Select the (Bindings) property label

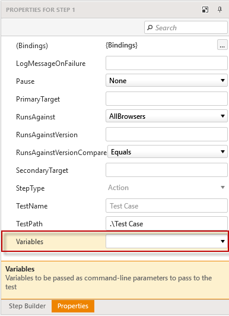tap(32, 46)
